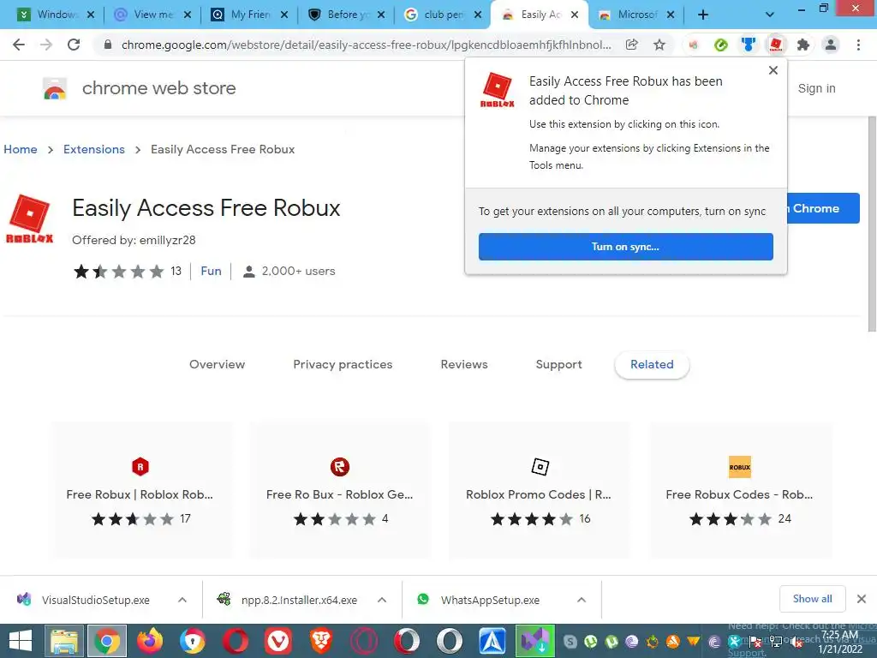The height and width of the screenshot is (658, 877).
Task: Open a new browser tab
Action: tap(703, 15)
